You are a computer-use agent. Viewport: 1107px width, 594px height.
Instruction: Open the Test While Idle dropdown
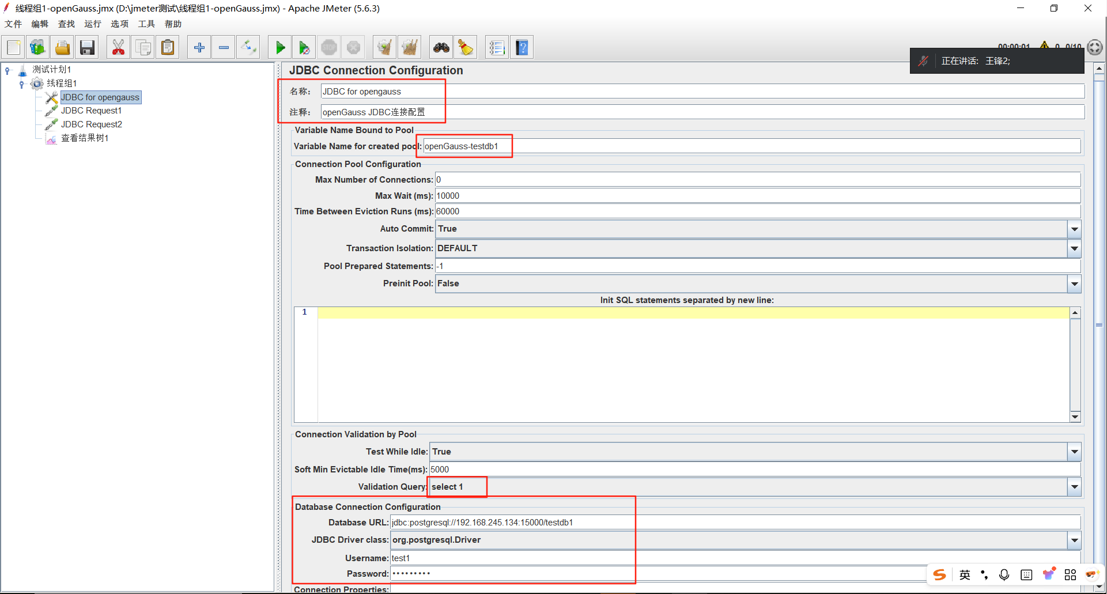[x=1074, y=452]
